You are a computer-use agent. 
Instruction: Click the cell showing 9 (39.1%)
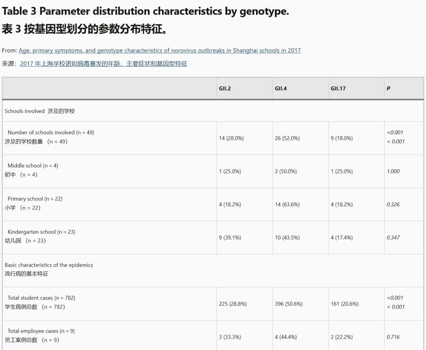click(x=230, y=237)
